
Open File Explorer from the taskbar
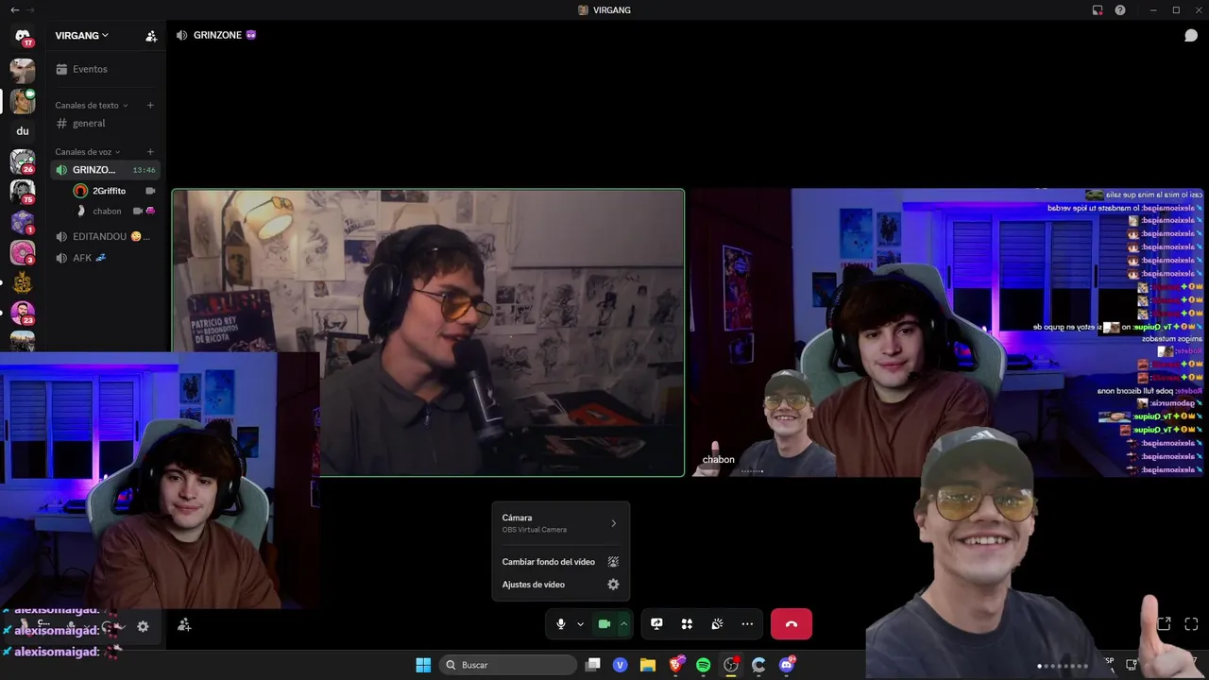click(648, 665)
